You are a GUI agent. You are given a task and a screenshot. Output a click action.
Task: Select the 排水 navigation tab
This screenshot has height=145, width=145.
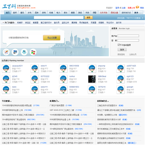(66, 12)
